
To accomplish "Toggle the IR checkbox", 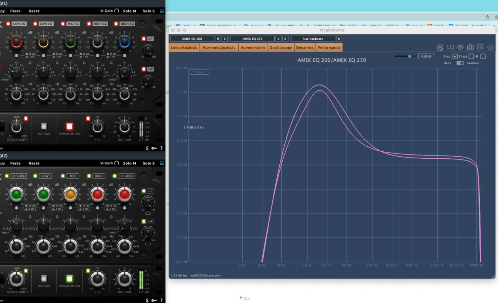I will pyautogui.click(x=483, y=56).
